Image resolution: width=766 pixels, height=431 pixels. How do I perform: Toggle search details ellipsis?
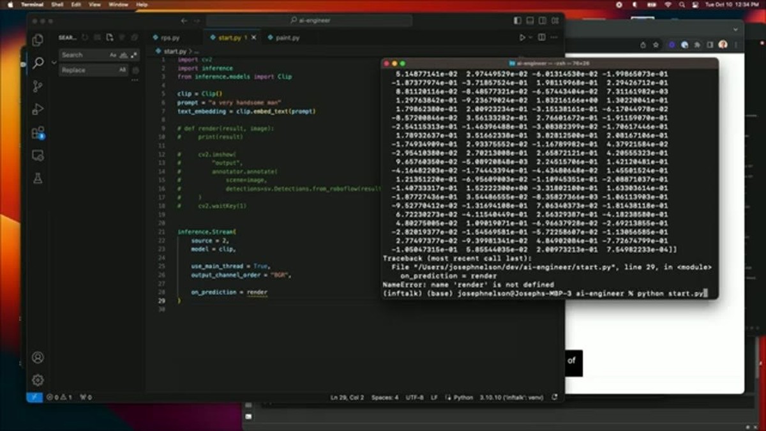click(x=135, y=80)
